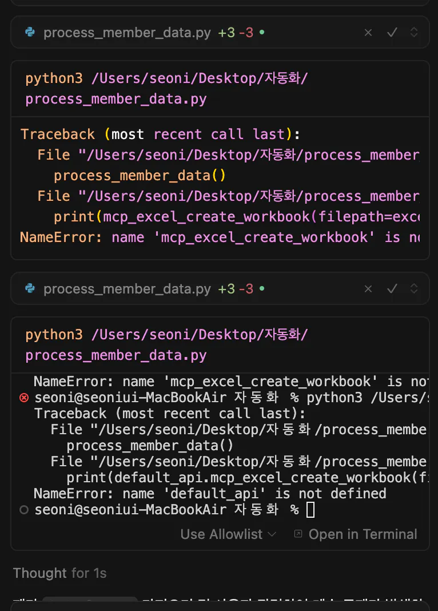Click the unsaved-changes dot after -3
This screenshot has width=438, height=611.
point(261,33)
